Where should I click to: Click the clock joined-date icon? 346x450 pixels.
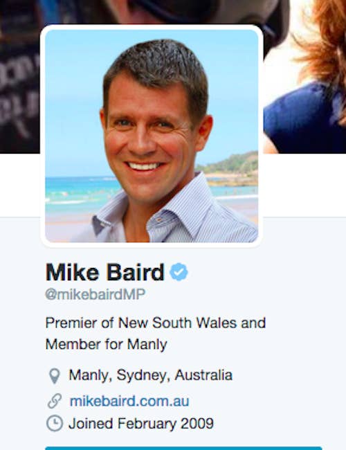point(55,423)
